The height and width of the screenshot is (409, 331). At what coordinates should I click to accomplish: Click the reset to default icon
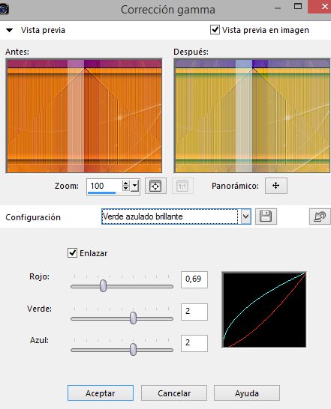tap(320, 216)
